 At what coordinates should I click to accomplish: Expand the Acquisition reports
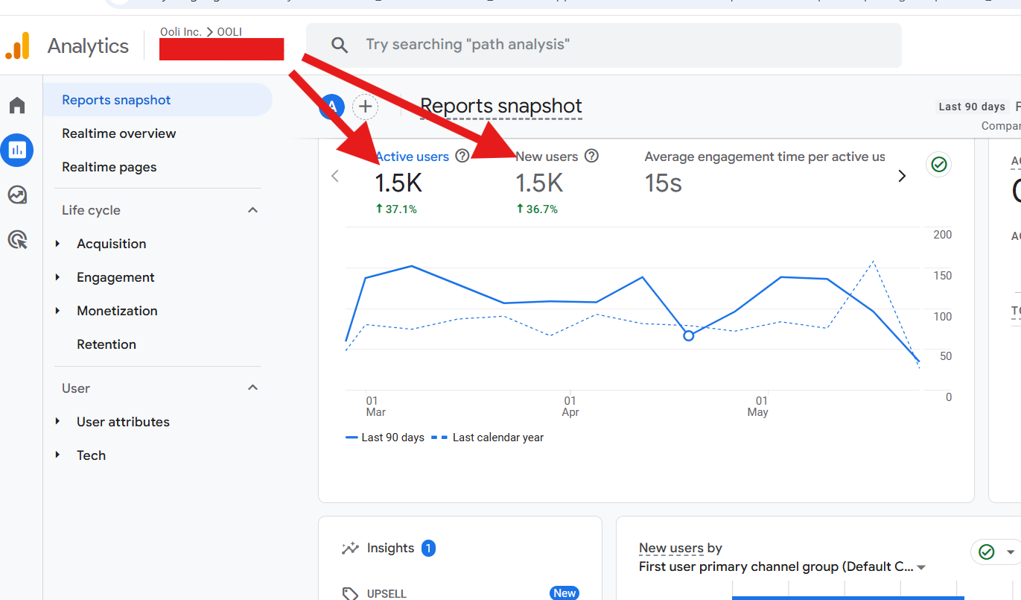point(57,244)
